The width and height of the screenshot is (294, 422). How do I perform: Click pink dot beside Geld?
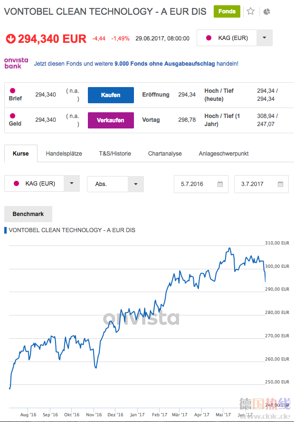pyautogui.click(x=12, y=116)
